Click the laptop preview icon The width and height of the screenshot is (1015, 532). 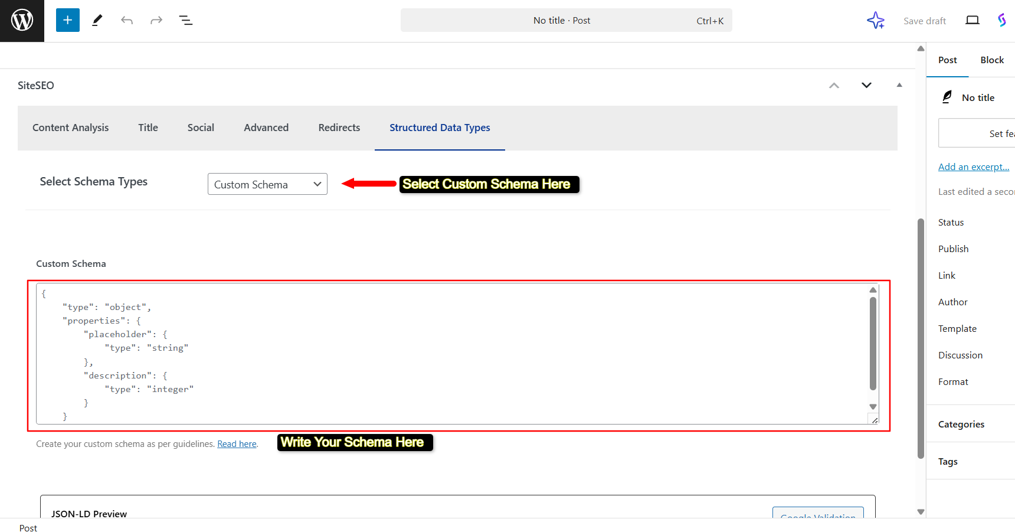(973, 21)
